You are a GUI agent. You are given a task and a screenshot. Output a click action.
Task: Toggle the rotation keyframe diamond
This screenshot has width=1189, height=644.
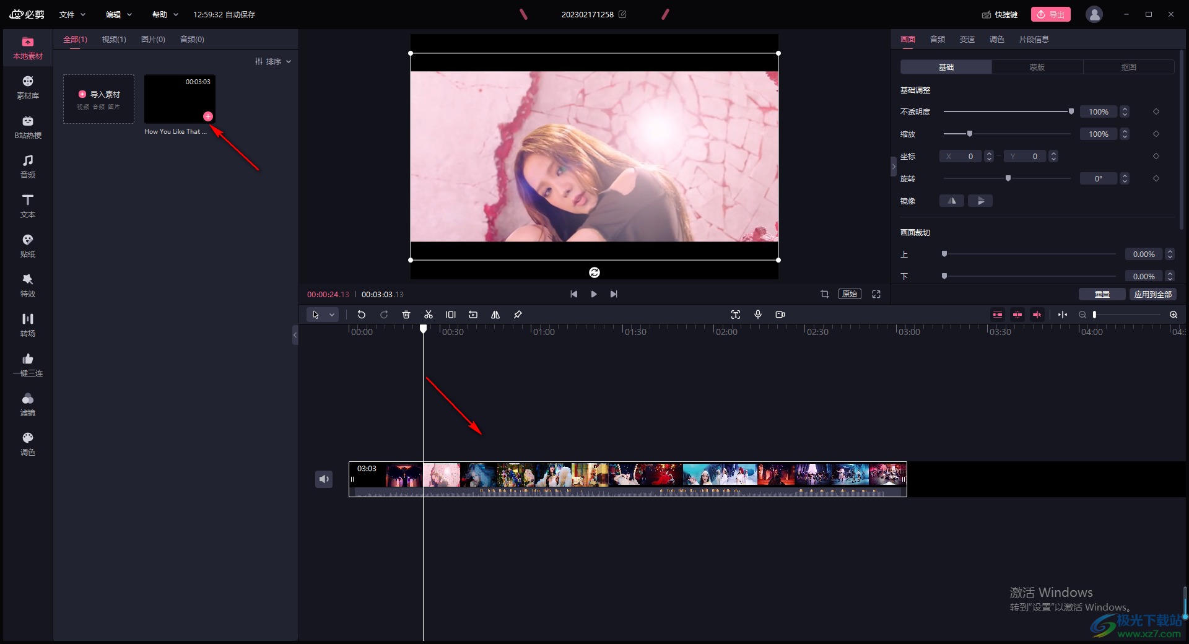tap(1156, 178)
